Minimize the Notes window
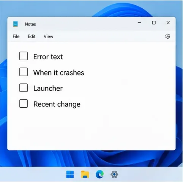The width and height of the screenshot is (183, 182). pos(139,23)
